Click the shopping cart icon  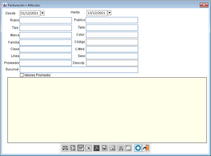point(121,148)
